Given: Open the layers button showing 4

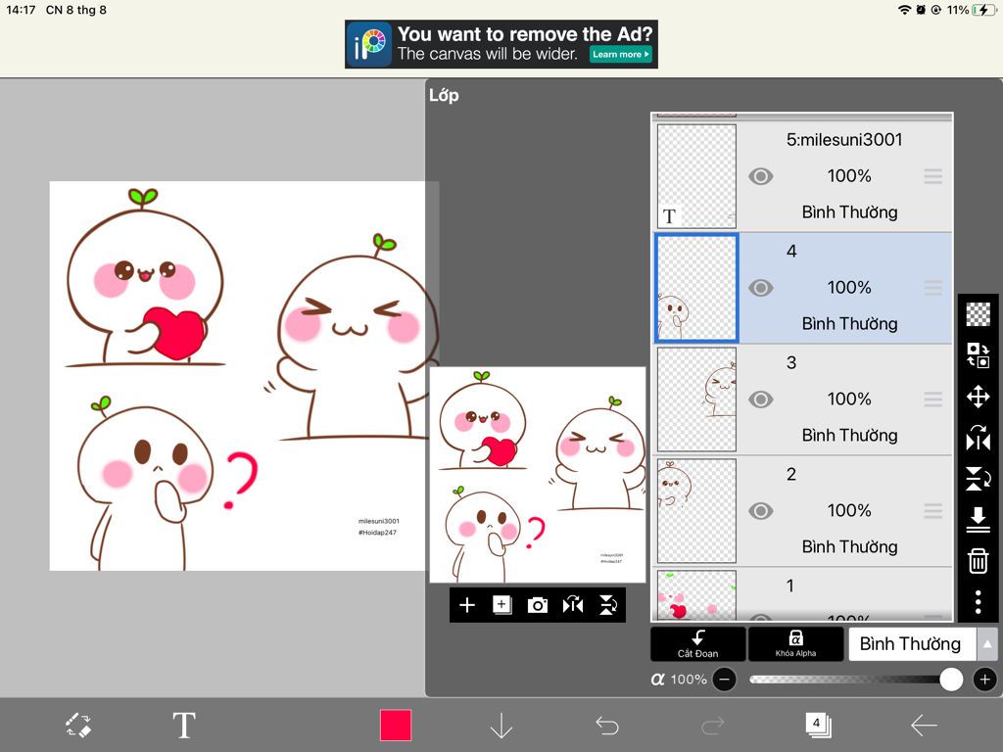Looking at the screenshot, I should tap(818, 726).
